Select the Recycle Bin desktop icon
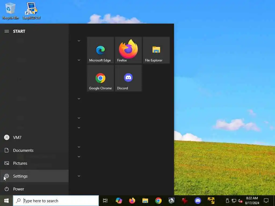275x206 pixels. point(10,11)
